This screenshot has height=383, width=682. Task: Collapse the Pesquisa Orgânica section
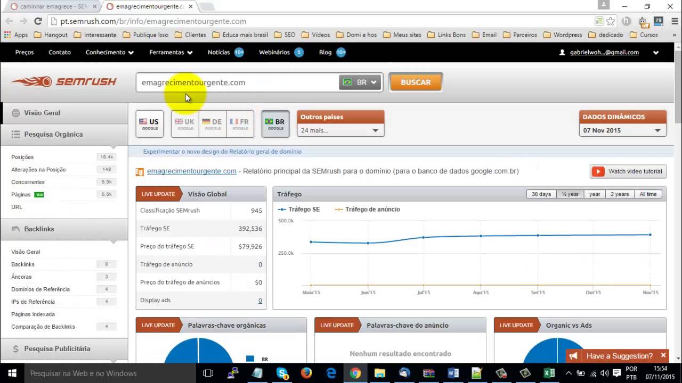coord(64,135)
